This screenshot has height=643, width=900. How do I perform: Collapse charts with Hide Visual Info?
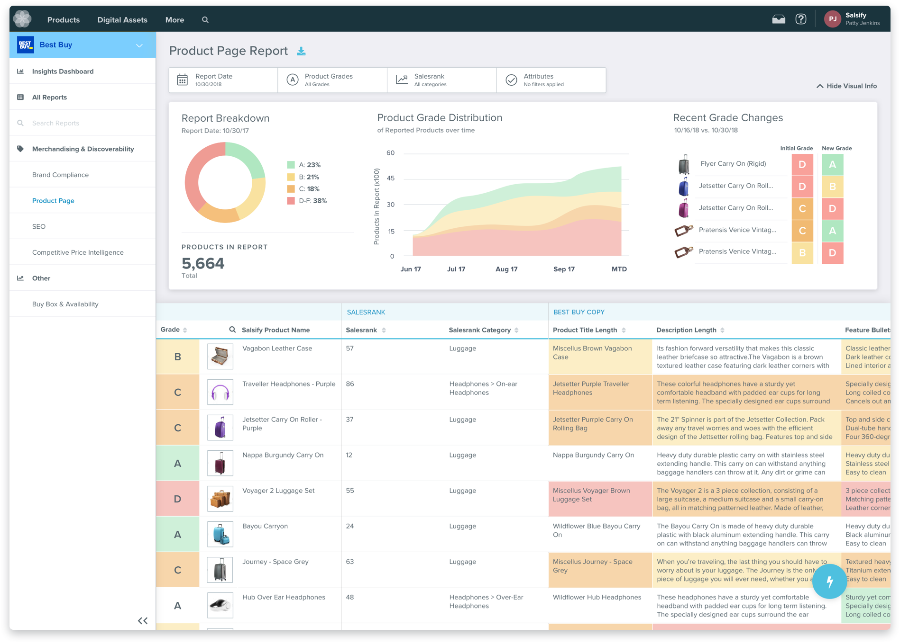846,86
